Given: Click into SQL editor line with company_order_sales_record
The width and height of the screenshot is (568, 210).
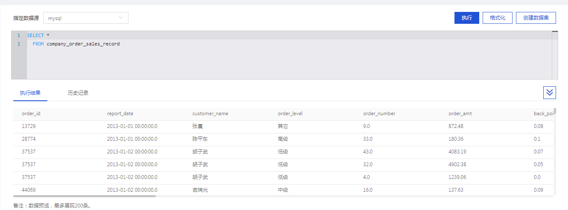Looking at the screenshot, I should 289,44.
